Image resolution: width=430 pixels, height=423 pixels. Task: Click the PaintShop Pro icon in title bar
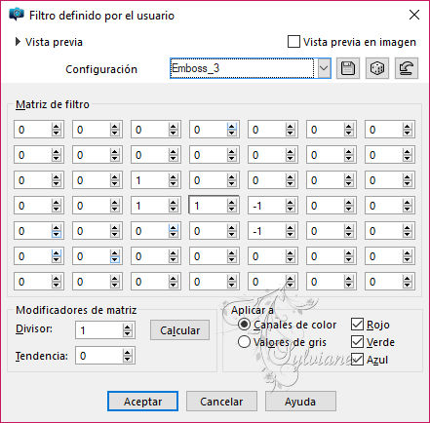(17, 15)
